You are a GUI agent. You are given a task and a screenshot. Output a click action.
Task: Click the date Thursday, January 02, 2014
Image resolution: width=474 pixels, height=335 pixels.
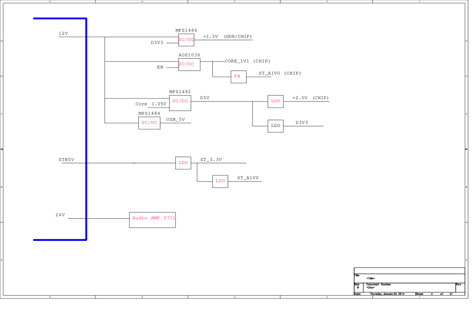387,294
